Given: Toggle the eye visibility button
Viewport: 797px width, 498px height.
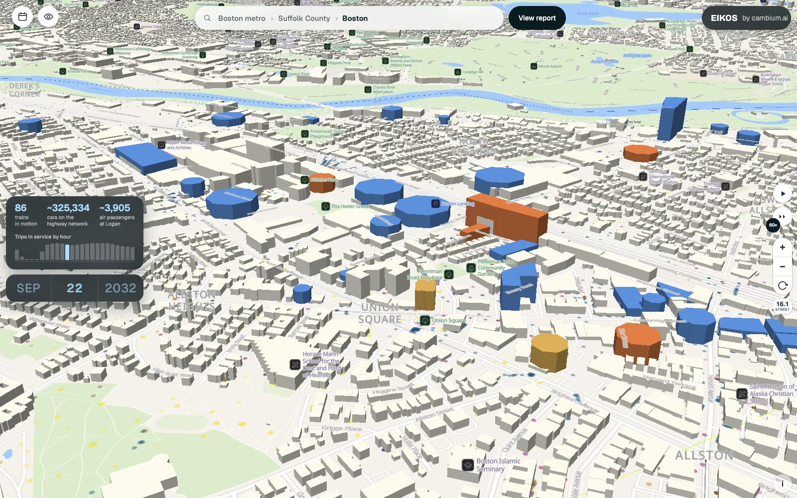Looking at the screenshot, I should pyautogui.click(x=48, y=16).
